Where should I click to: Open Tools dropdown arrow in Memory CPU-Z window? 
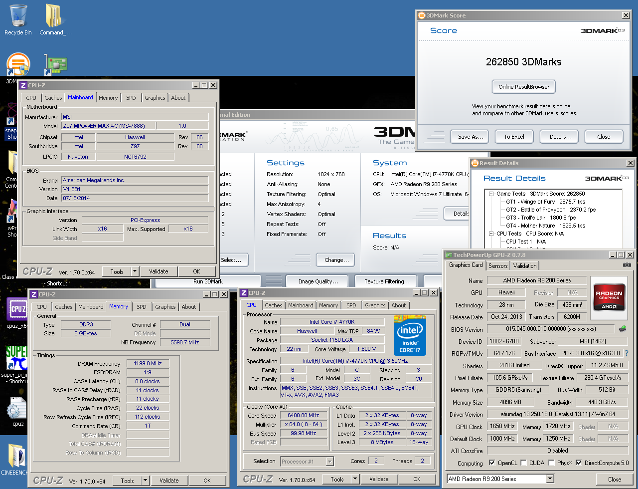145,481
